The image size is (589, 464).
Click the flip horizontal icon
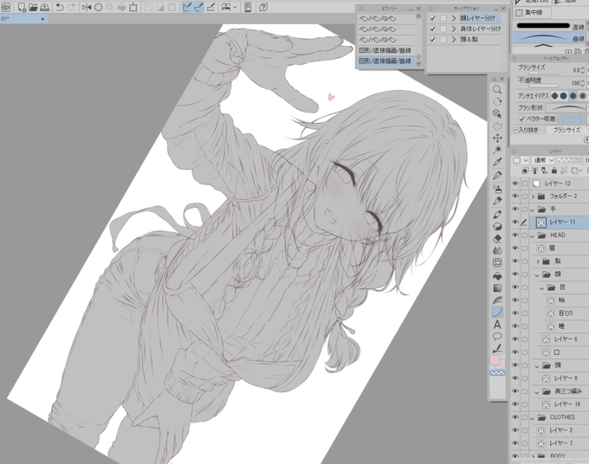87,7
